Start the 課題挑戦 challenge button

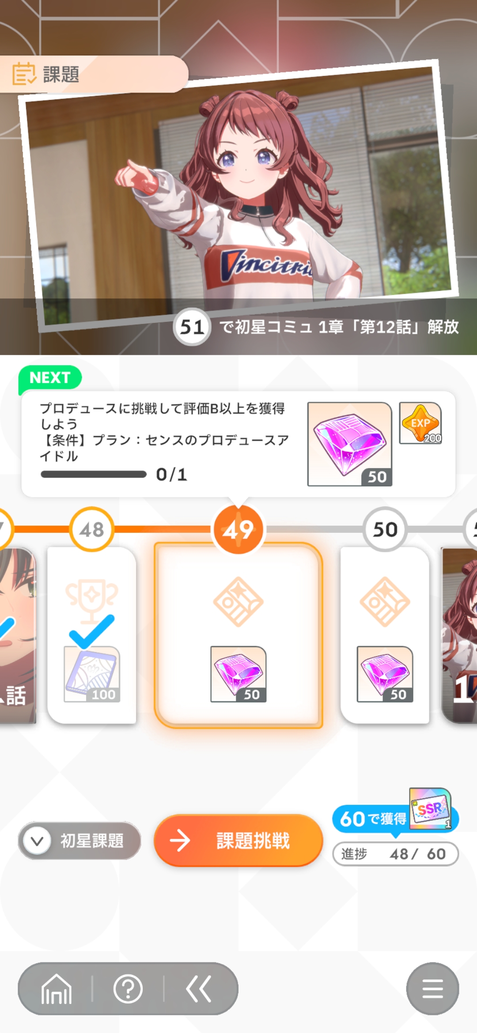(x=238, y=840)
